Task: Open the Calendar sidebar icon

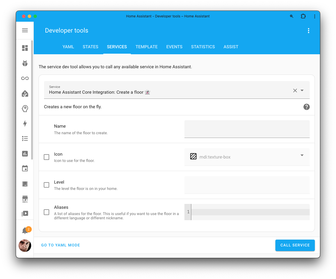Action: pos(25,168)
